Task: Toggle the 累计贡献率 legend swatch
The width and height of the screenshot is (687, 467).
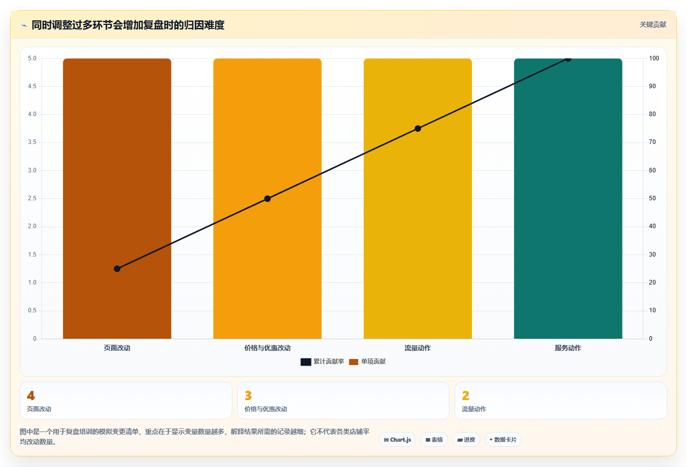Action: (x=305, y=362)
